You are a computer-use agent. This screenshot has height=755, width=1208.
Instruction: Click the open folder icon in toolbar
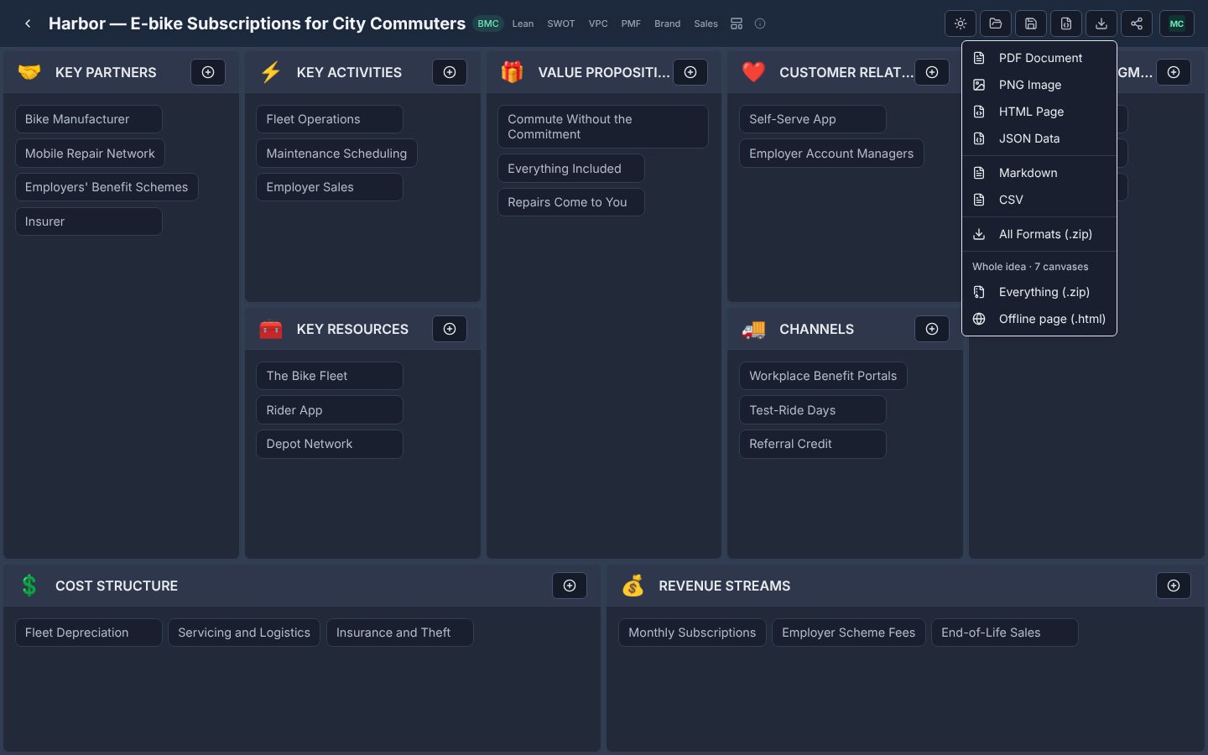996,23
